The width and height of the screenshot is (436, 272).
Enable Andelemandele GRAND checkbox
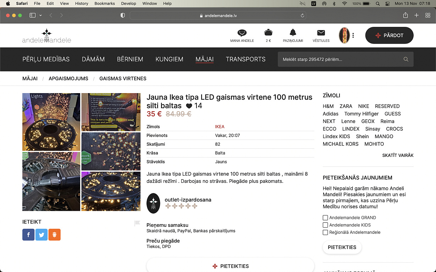(325, 218)
